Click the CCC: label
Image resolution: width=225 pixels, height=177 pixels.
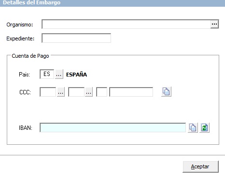25,92
